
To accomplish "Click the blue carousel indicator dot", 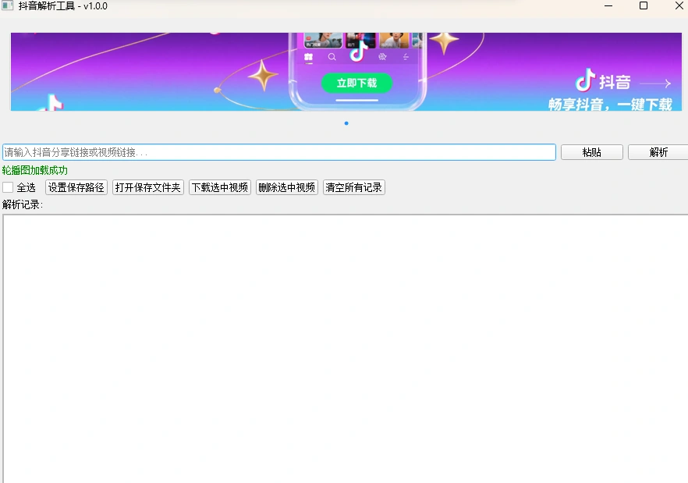I will coord(346,123).
